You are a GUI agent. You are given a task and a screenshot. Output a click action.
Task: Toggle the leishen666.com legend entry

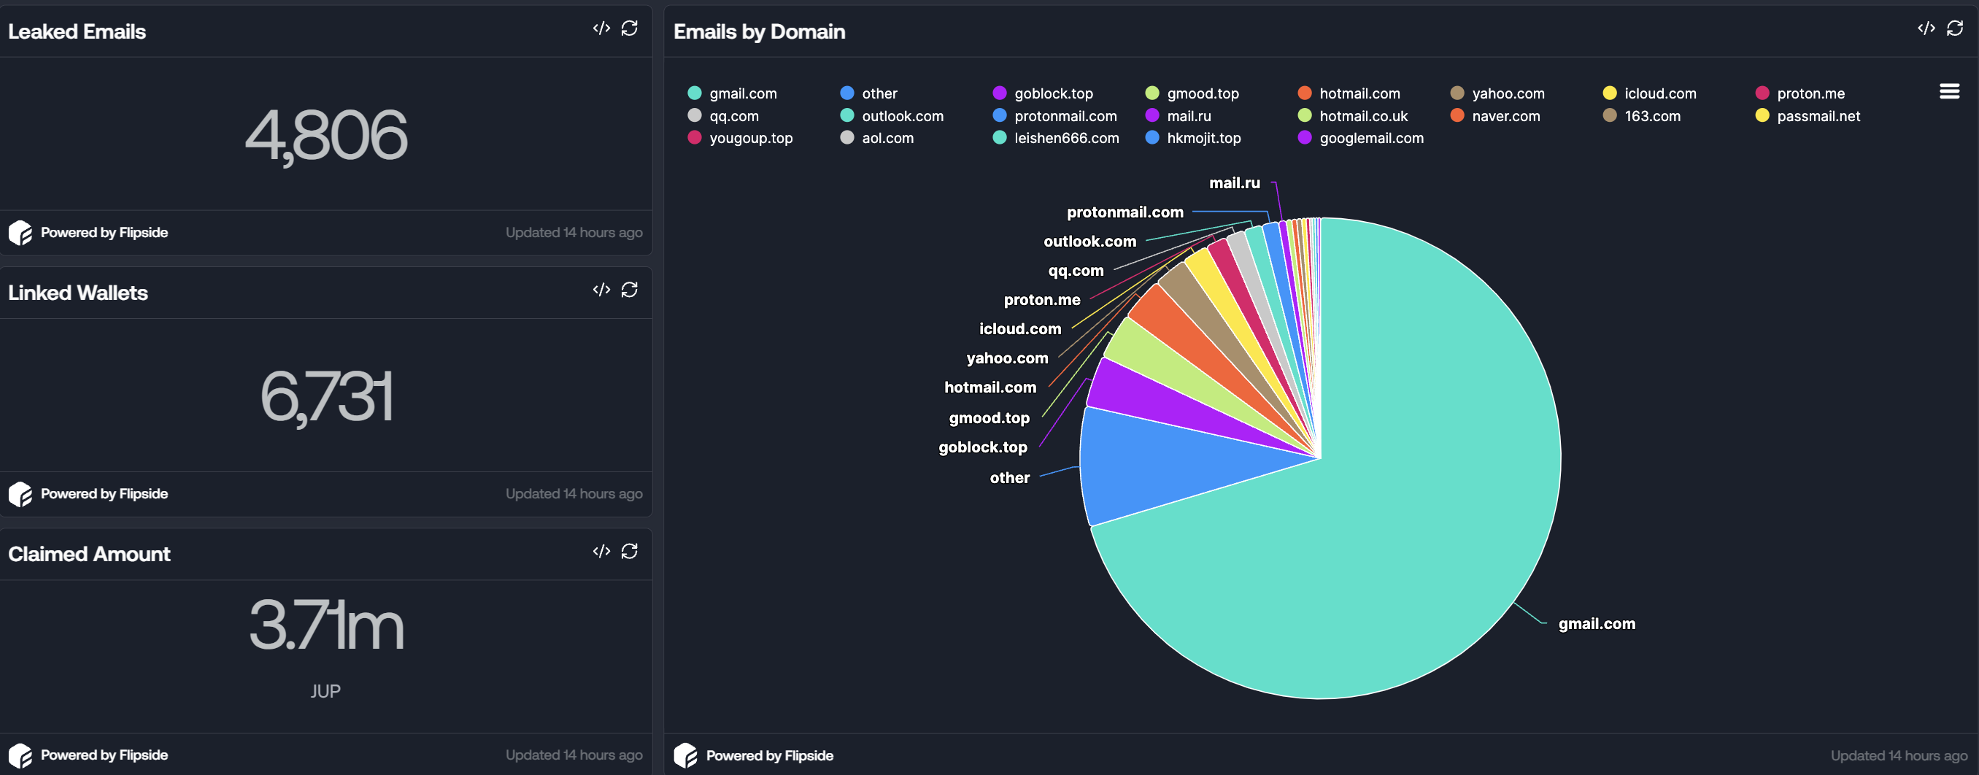[x=1065, y=138]
